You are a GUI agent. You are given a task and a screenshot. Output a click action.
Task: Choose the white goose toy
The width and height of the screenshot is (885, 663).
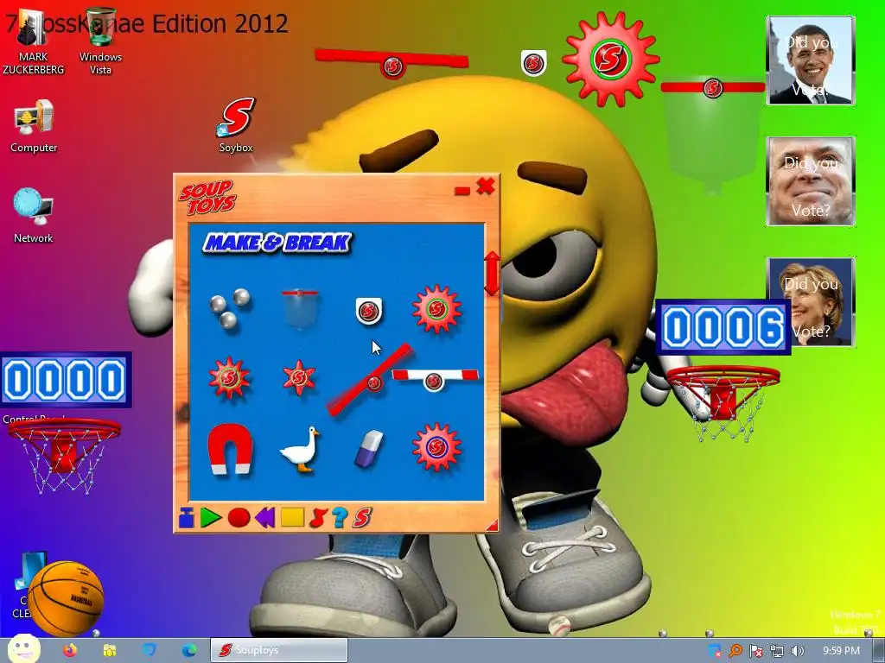pyautogui.click(x=300, y=449)
